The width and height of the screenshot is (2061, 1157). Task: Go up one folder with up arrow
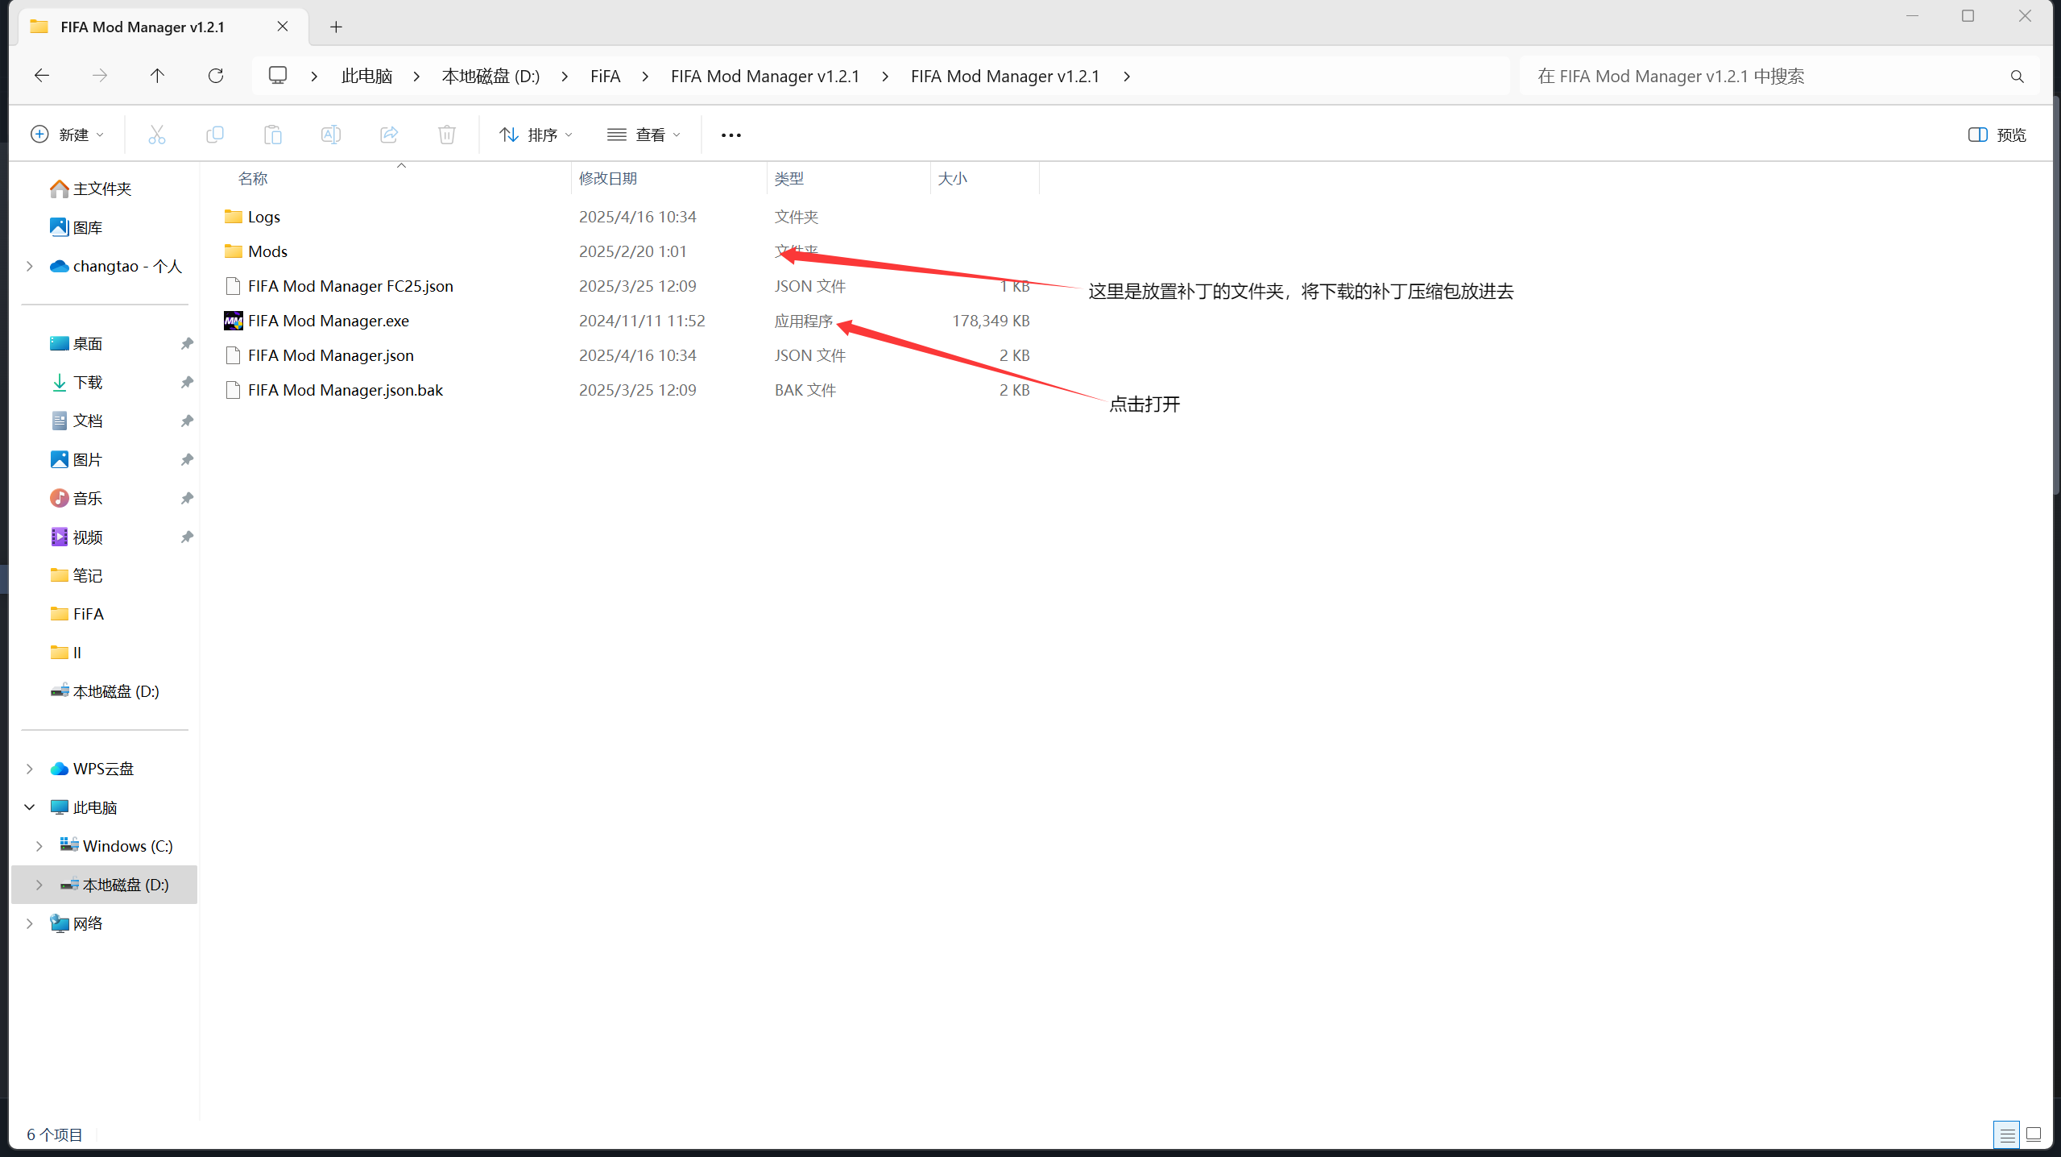(x=157, y=76)
